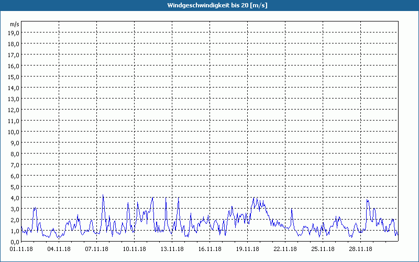Select the date label 19.11.18
The width and height of the screenshot is (419, 262).
(247, 249)
